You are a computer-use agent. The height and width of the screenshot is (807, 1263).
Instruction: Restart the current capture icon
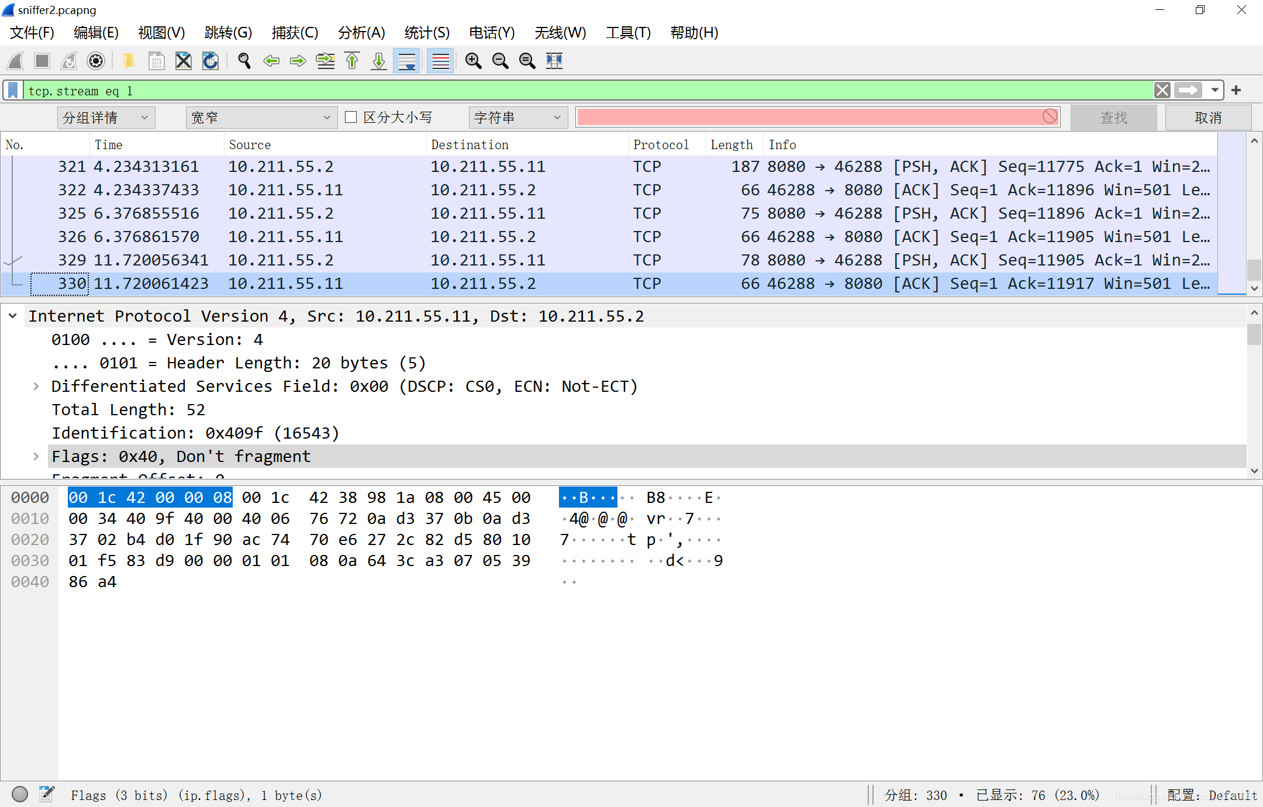69,61
